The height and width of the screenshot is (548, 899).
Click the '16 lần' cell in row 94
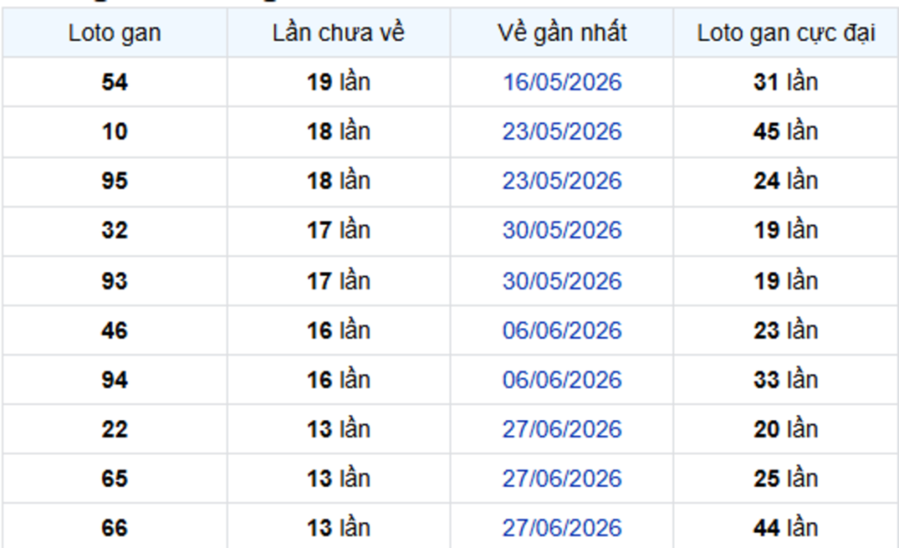coord(338,380)
